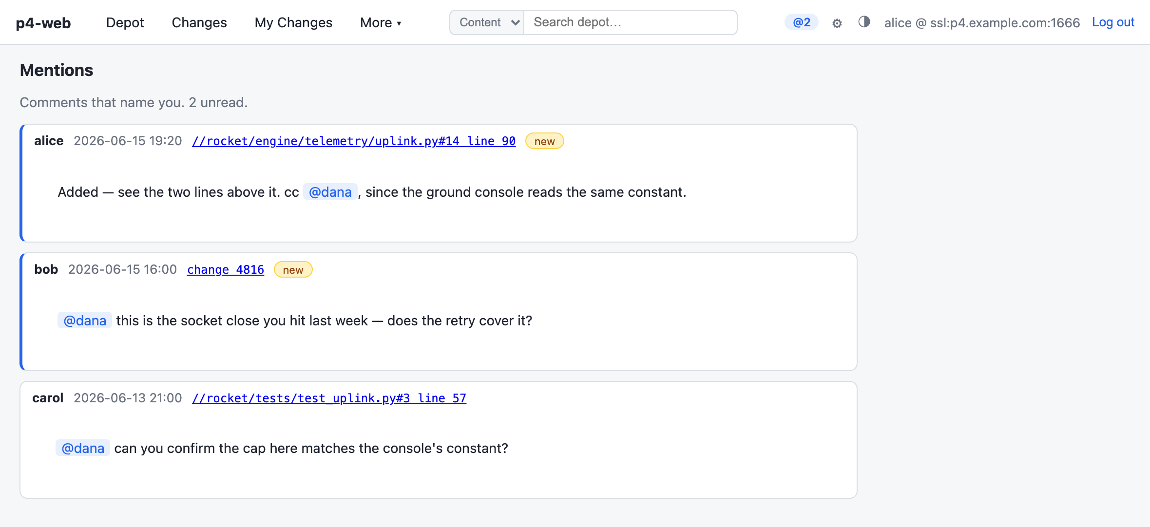Click author name carol
The height and width of the screenshot is (527, 1150).
(48, 398)
